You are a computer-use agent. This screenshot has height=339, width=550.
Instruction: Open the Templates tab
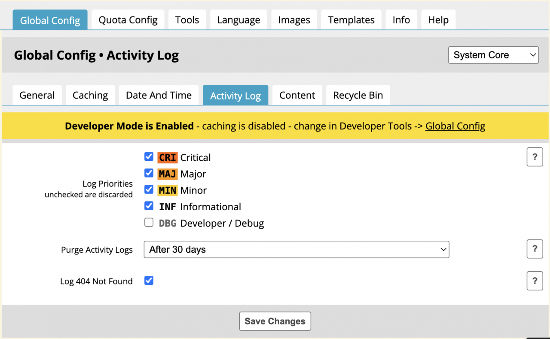point(351,20)
